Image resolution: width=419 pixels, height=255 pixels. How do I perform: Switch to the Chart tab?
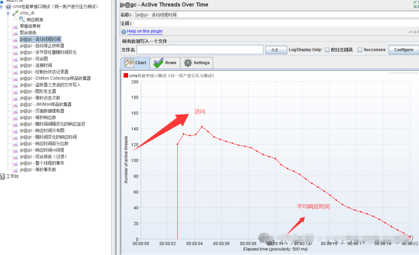pos(135,63)
